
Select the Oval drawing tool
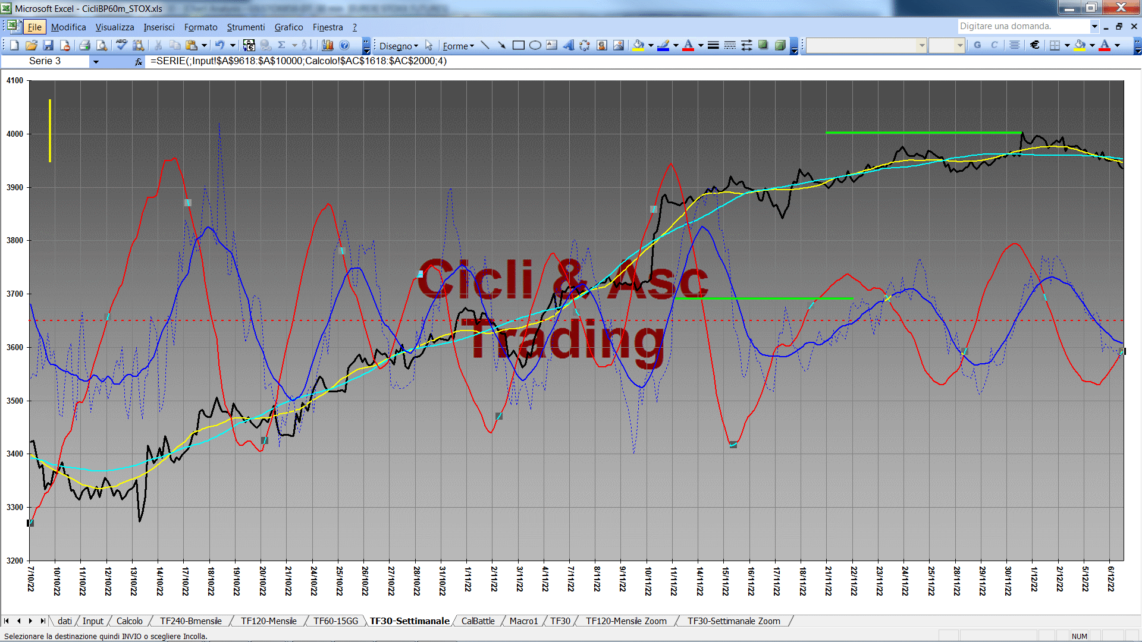point(535,45)
